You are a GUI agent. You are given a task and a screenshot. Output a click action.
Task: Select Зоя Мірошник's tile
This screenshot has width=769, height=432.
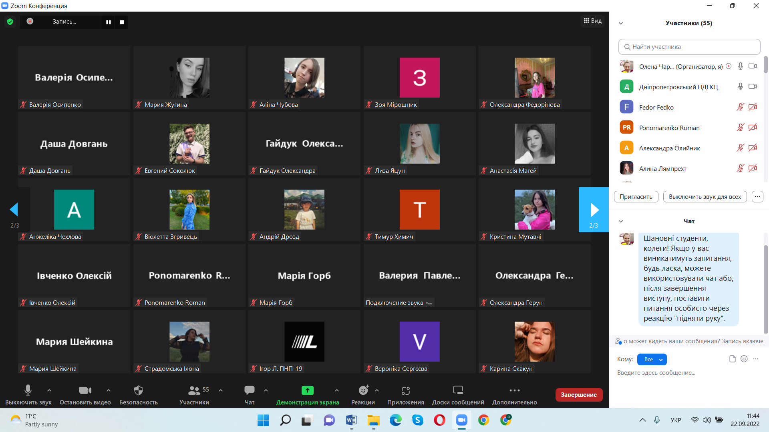tap(419, 78)
